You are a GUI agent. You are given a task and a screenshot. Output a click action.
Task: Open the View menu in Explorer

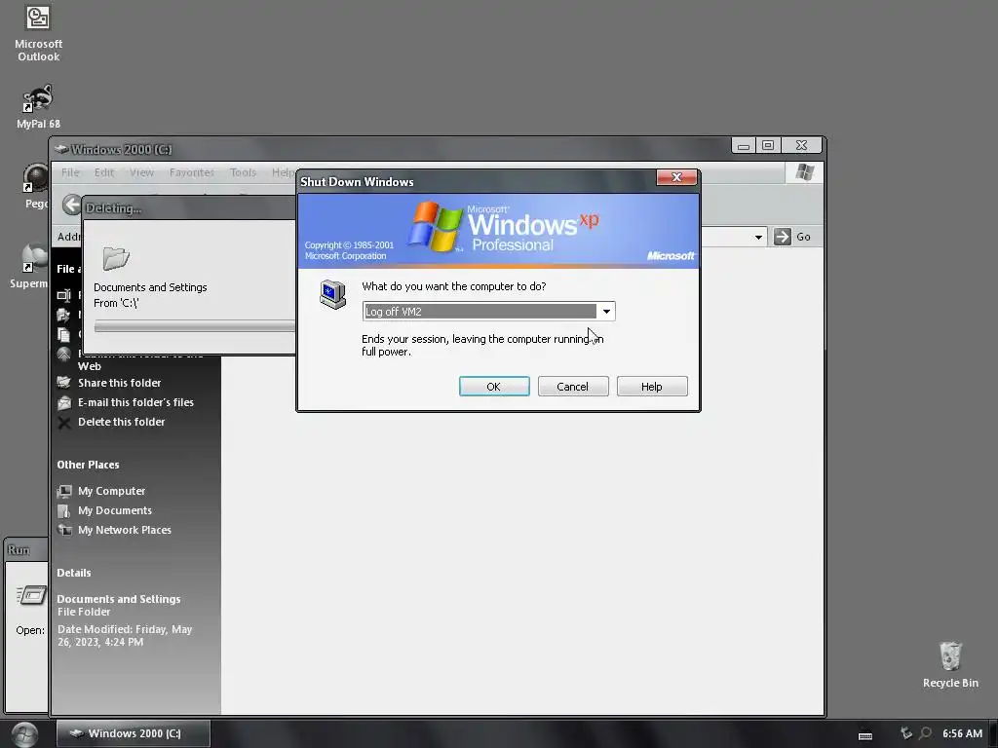coord(141,172)
